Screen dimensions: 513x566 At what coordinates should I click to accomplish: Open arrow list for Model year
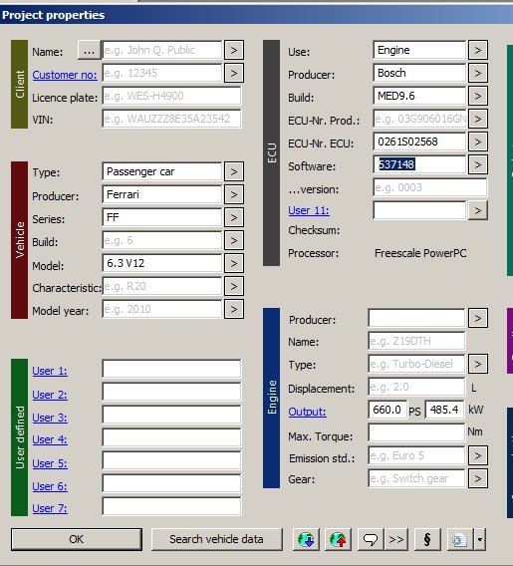tap(234, 309)
